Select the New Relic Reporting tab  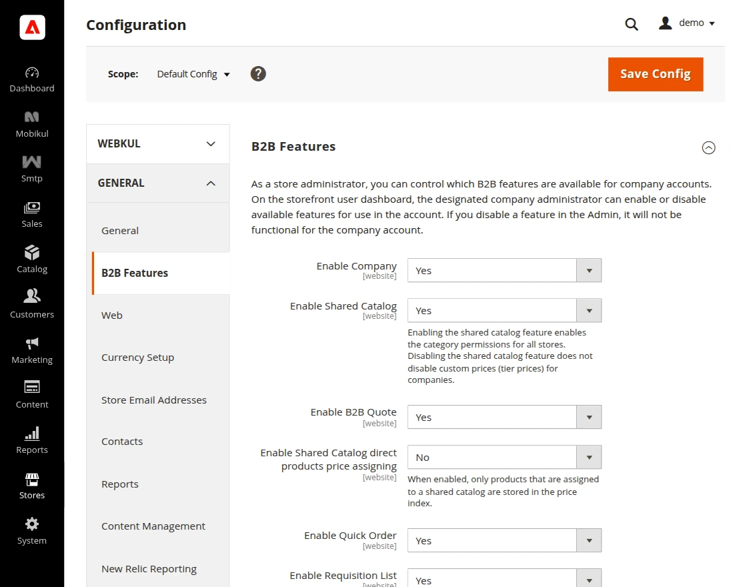149,569
